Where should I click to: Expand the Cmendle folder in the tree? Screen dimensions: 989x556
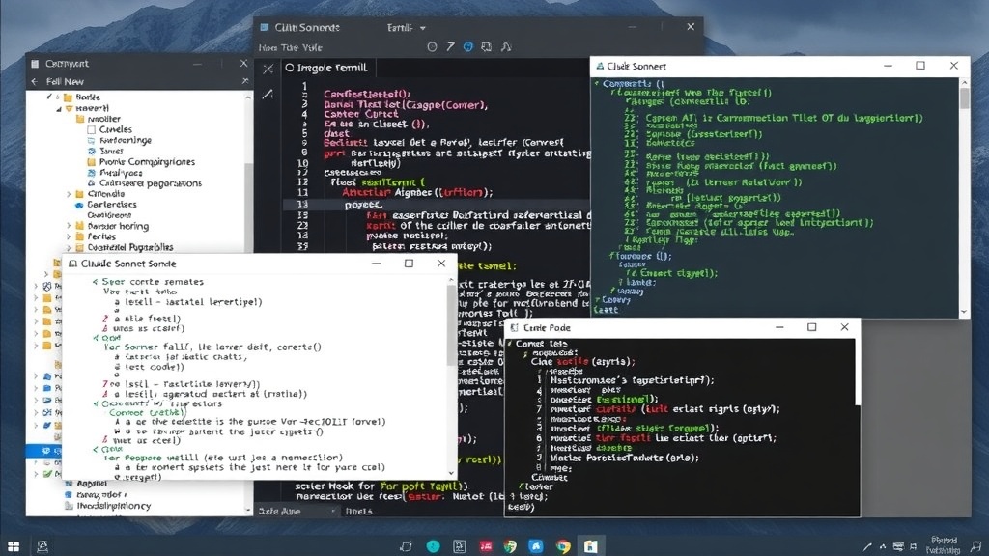pos(69,193)
